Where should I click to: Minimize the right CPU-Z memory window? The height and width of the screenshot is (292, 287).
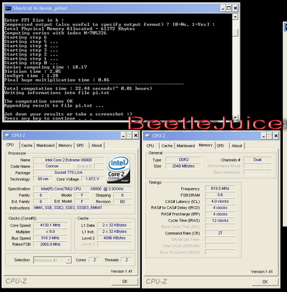(263, 136)
